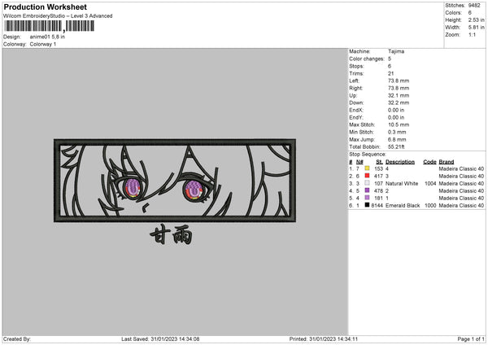This screenshot has height=345, width=488.
Task: Click 'Madeira Classic 40' in the Emerald Black row
Action: 461,206
